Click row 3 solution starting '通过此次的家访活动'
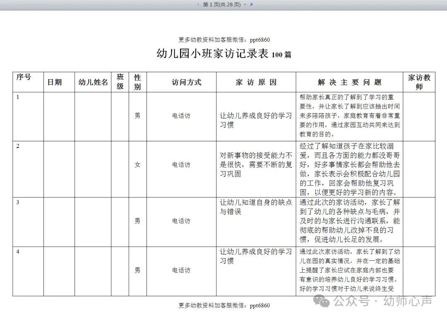The width and height of the screenshot is (447, 319). tap(349, 221)
